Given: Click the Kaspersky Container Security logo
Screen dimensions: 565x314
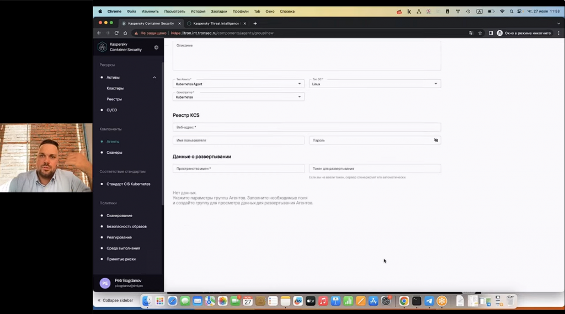Looking at the screenshot, I should 102,47.
